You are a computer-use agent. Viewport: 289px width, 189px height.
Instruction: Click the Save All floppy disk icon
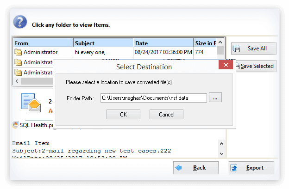point(236,49)
